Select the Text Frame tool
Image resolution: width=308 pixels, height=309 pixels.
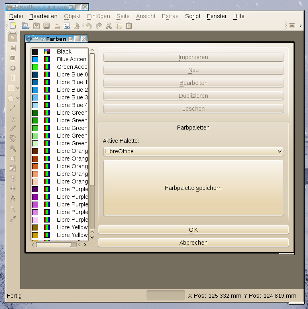(13, 47)
